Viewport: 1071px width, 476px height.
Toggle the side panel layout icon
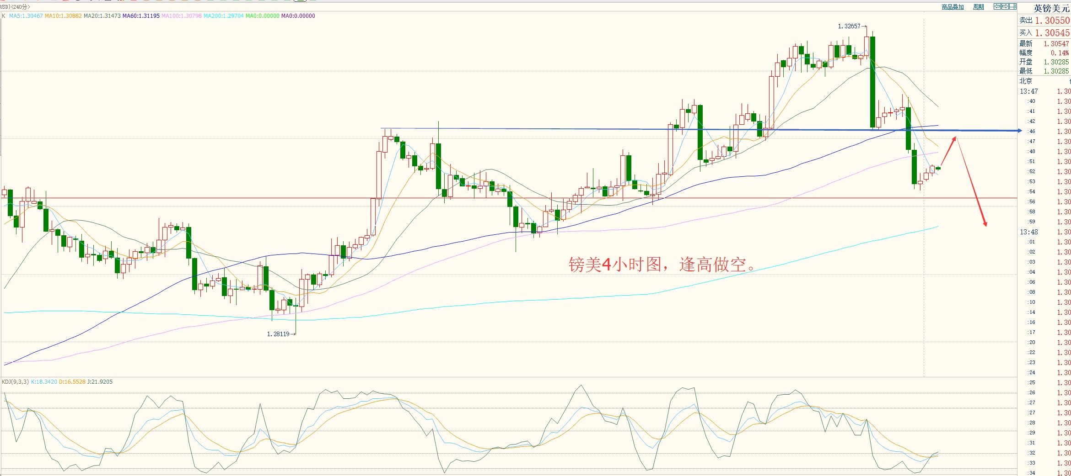click(x=1013, y=6)
